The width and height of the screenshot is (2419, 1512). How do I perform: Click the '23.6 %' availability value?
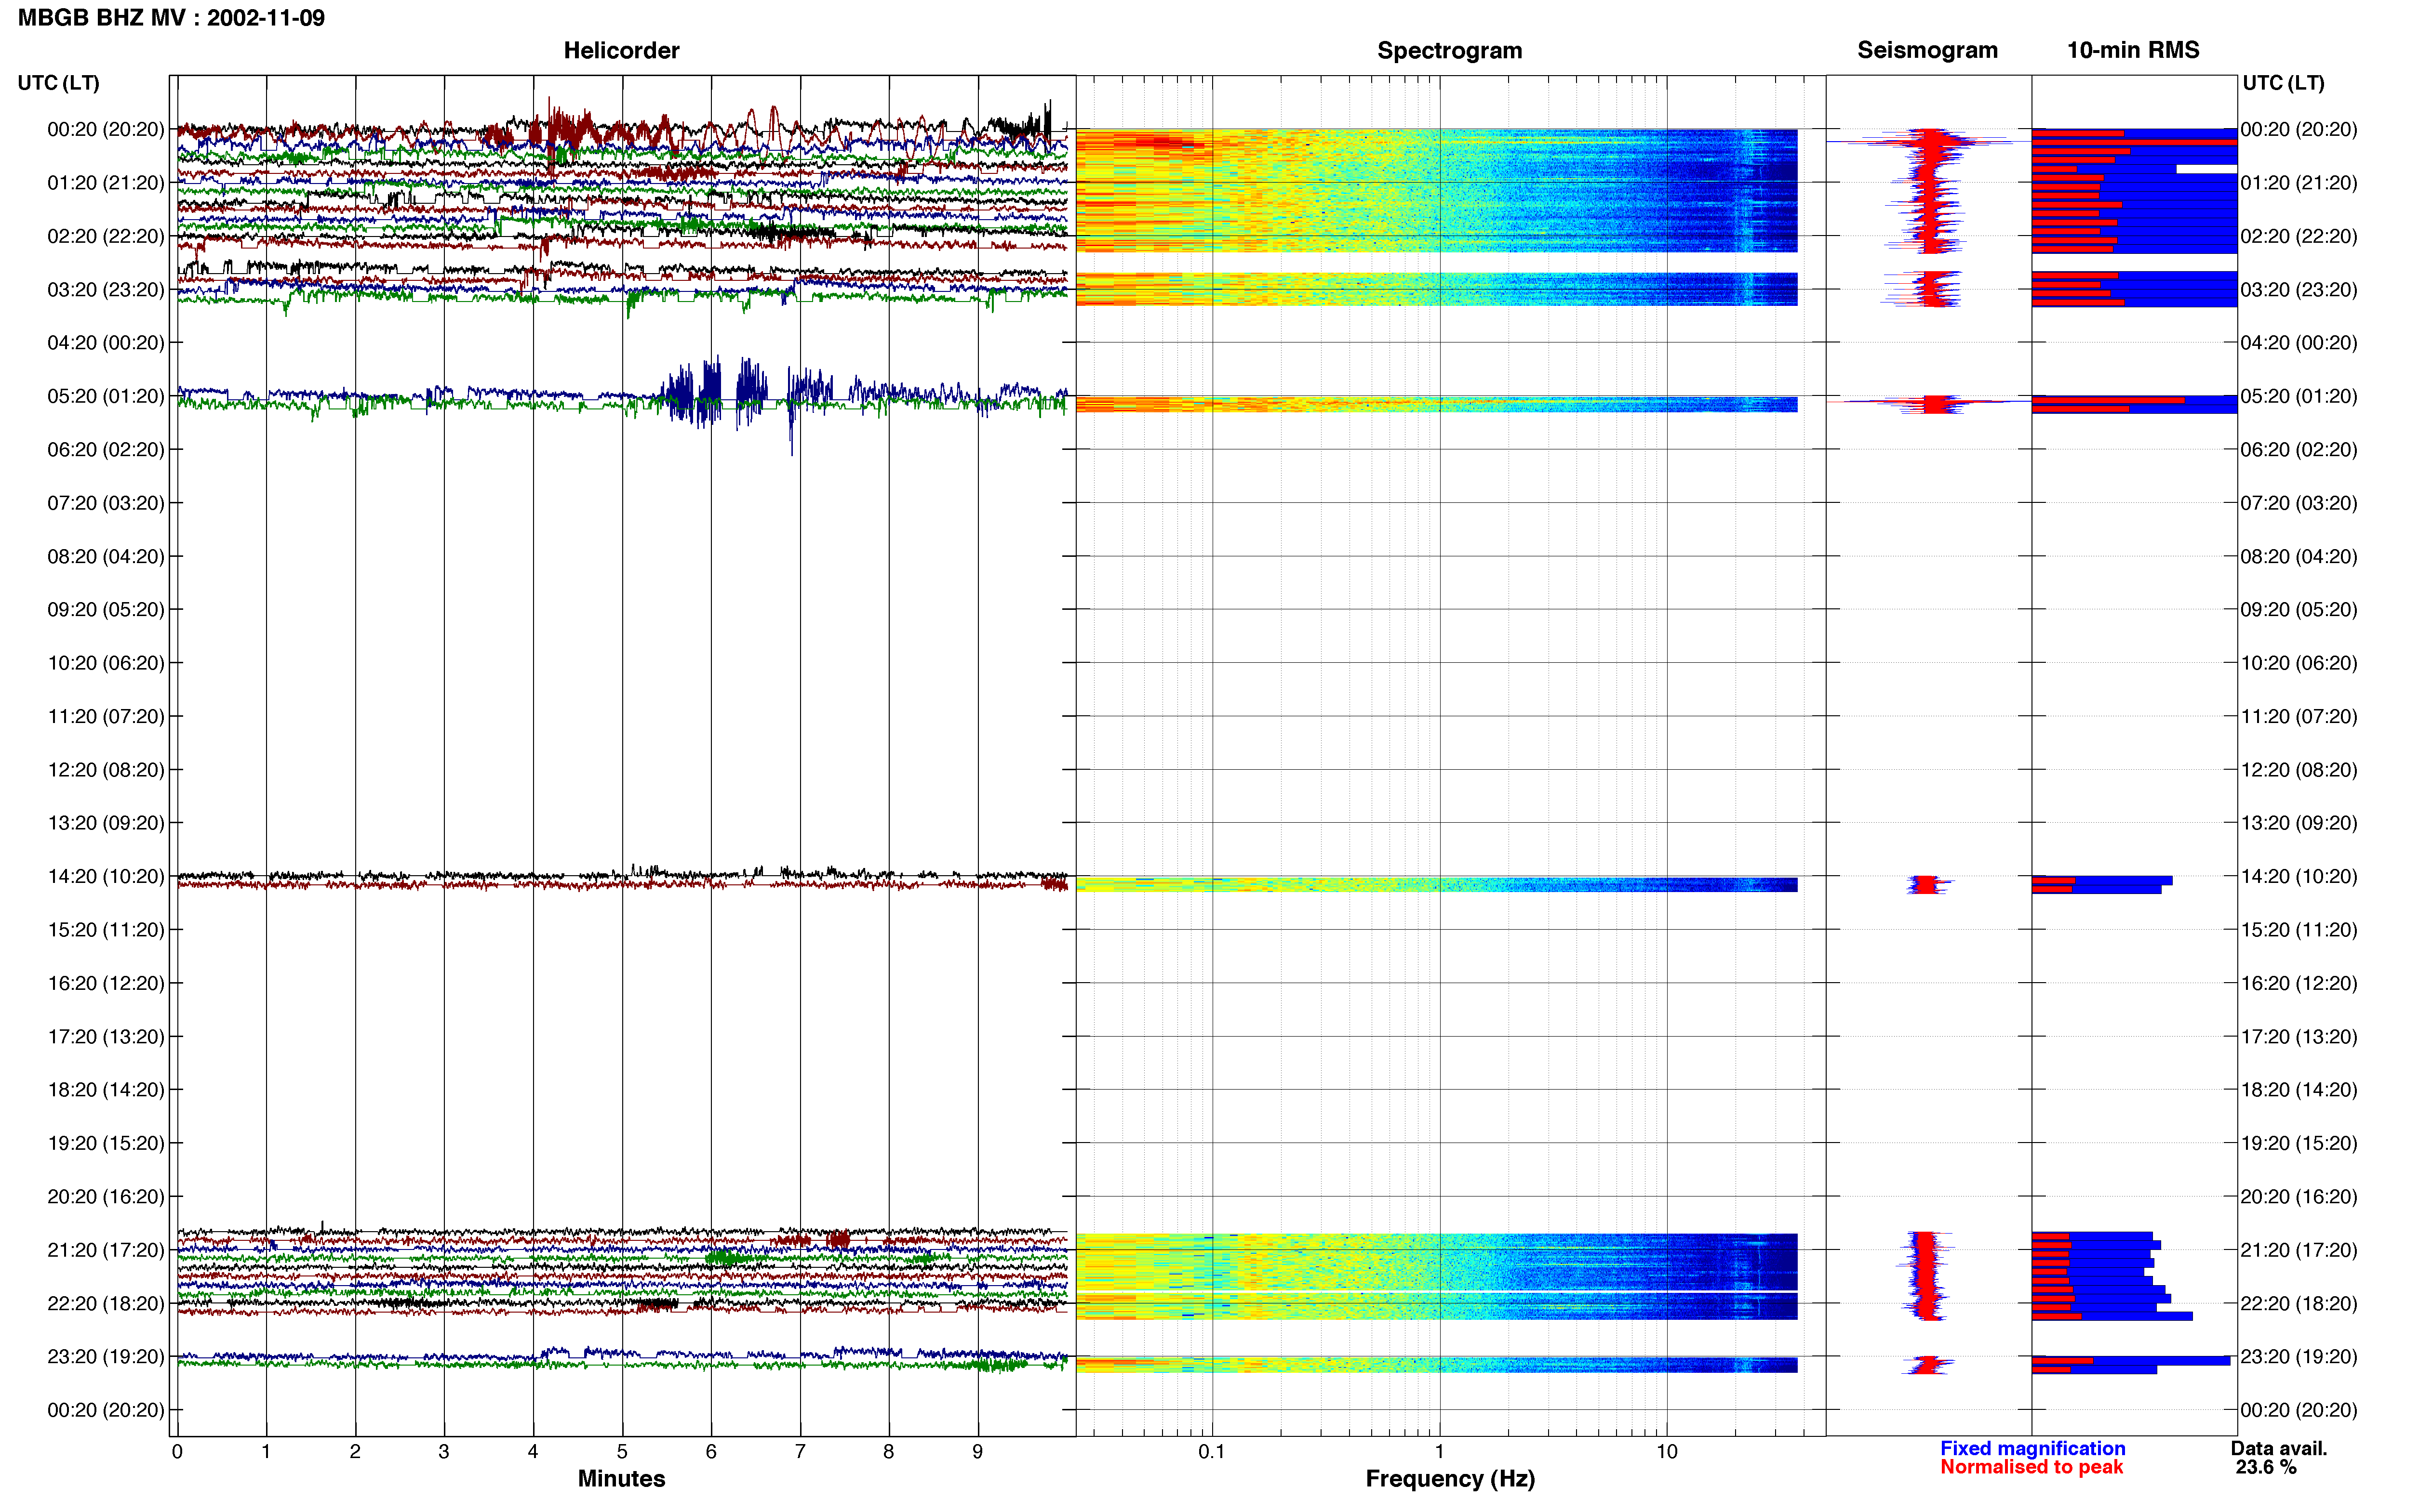(2266, 1467)
